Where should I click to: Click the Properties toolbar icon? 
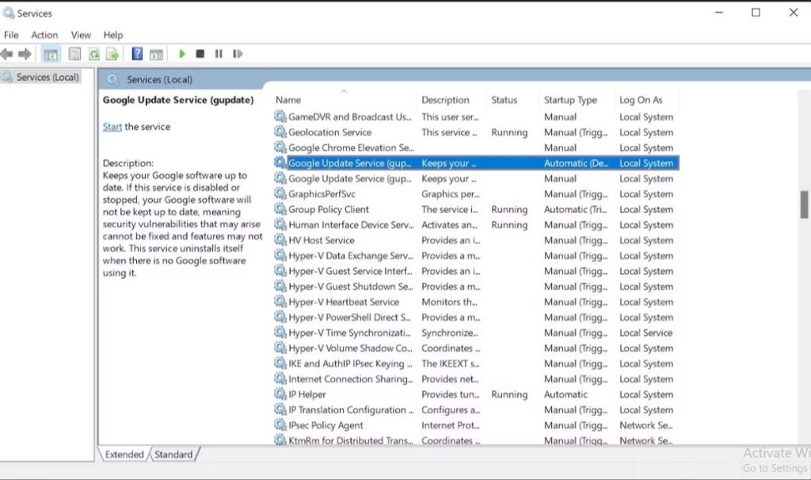[74, 54]
